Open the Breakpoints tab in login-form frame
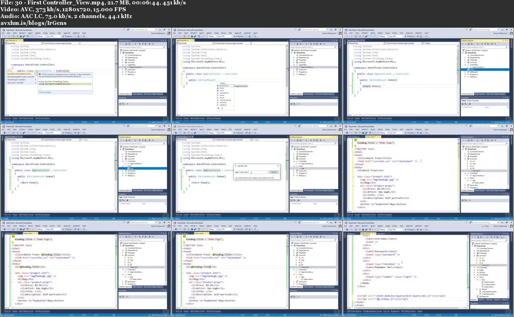Image resolution: width=514 pixels, height=317 pixels. pyautogui.click(x=395, y=311)
